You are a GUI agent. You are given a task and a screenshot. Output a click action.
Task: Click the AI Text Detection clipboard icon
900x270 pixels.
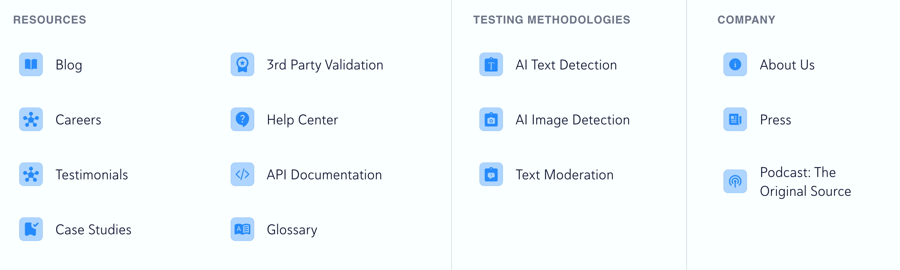point(491,64)
